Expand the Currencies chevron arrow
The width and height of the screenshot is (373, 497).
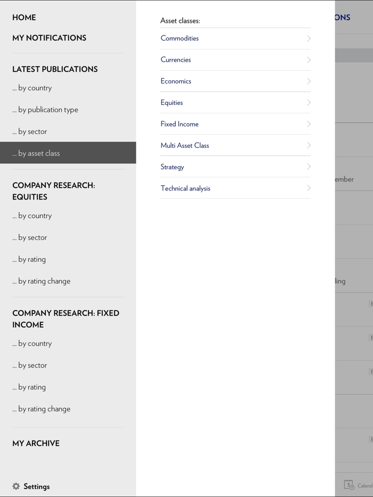pos(309,60)
